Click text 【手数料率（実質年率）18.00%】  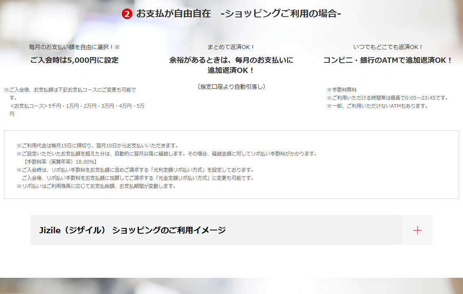click(x=60, y=162)
